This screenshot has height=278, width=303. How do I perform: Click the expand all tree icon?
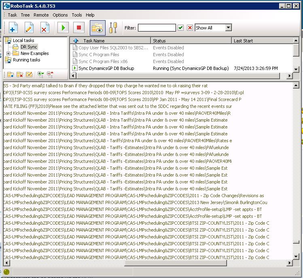tap(40, 74)
